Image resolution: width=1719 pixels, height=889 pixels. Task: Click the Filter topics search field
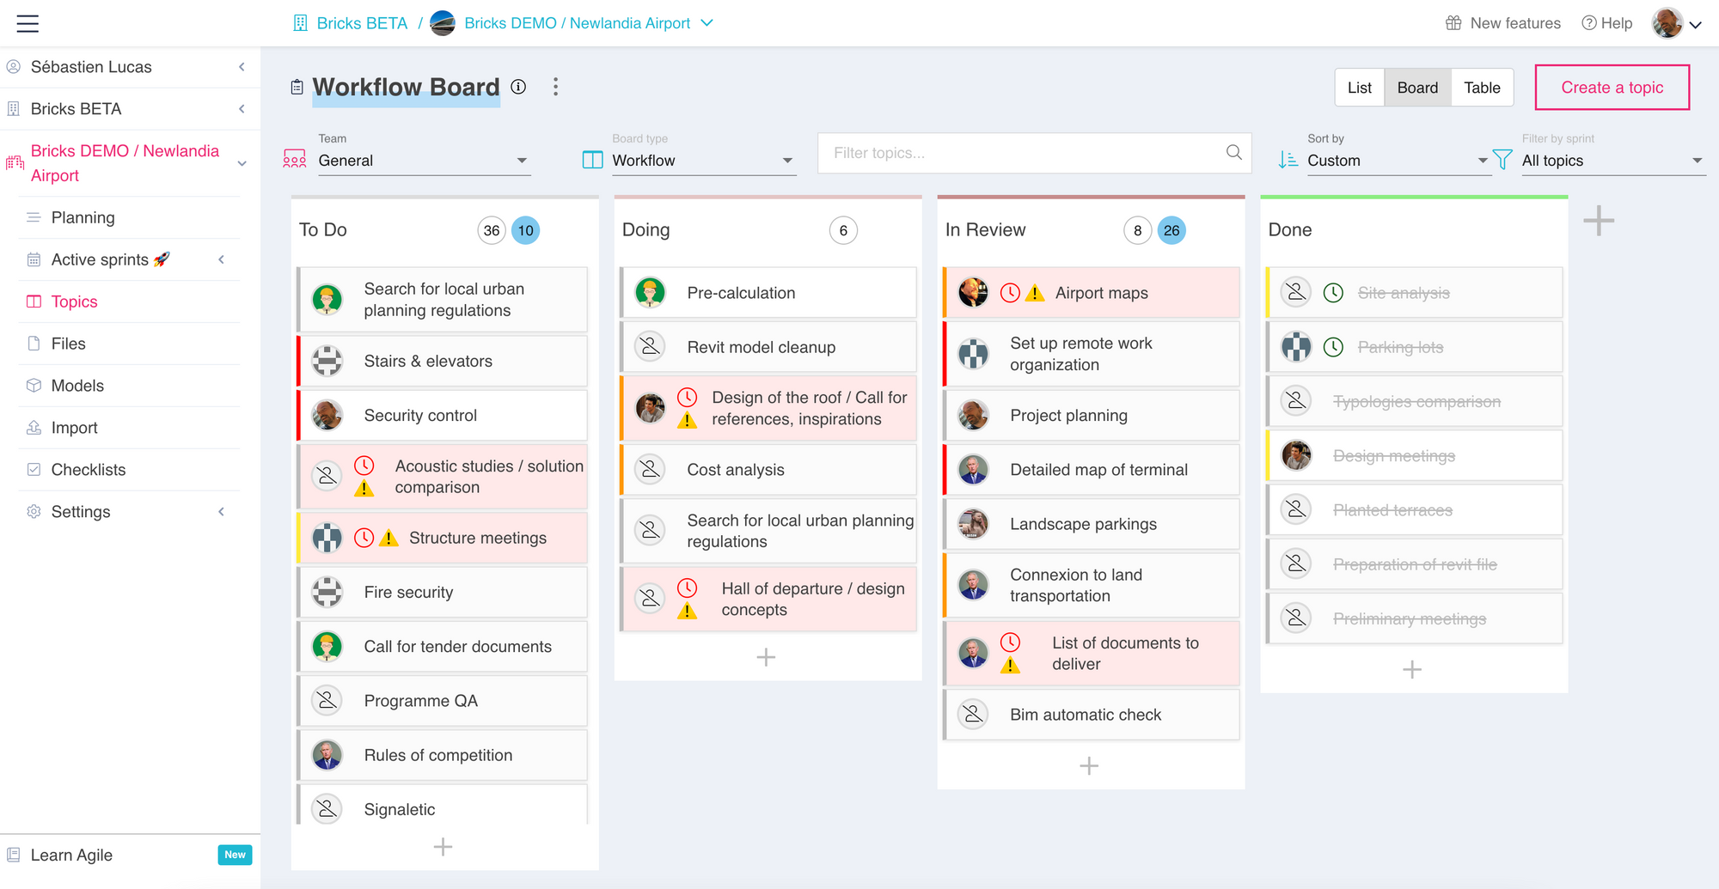[x=1023, y=153]
